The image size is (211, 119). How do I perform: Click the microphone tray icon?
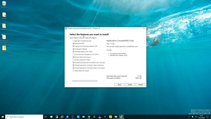pos(193,117)
